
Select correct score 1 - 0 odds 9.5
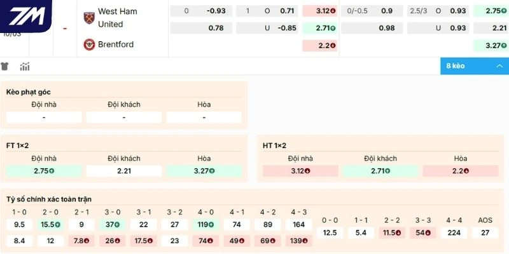(19, 224)
